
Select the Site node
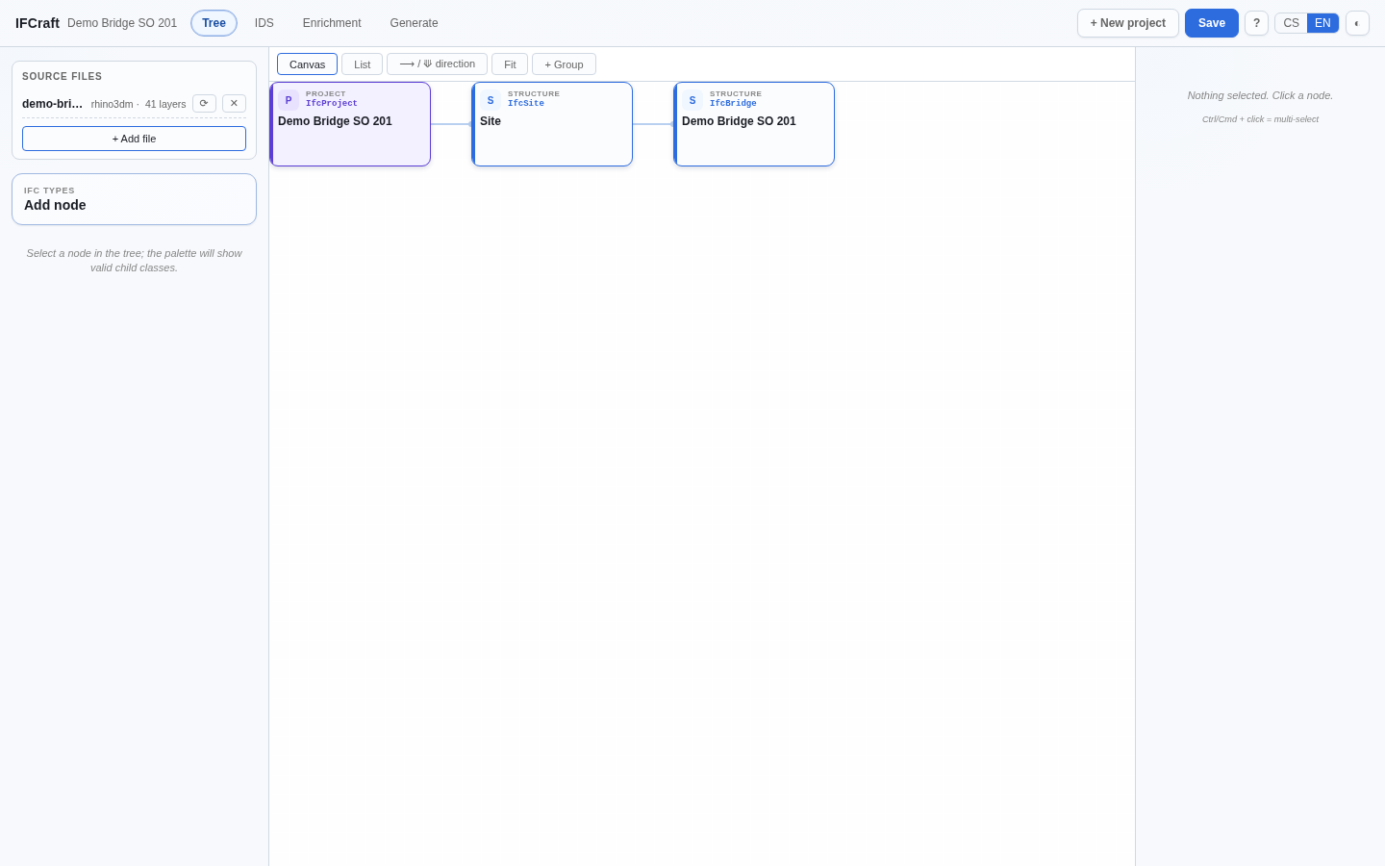tap(552, 124)
